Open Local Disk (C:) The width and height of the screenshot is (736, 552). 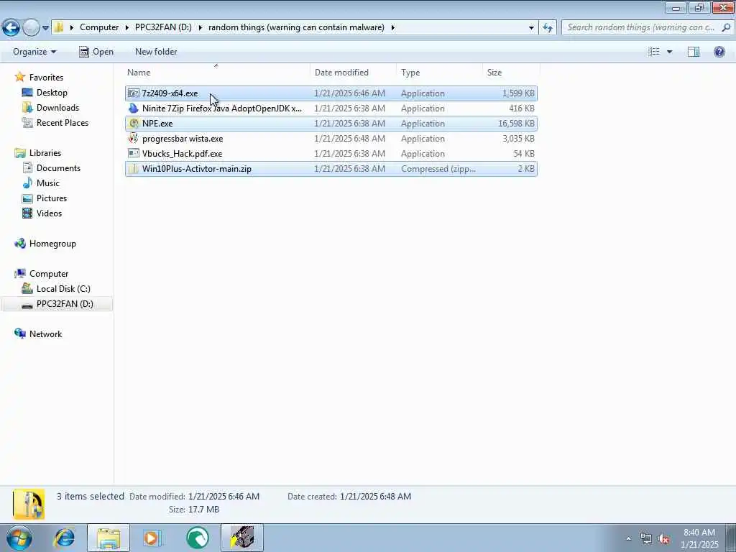pos(63,289)
